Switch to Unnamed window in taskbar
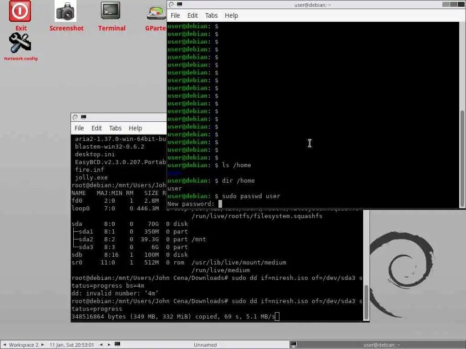Viewport: 466px width, 349px height. point(205,345)
